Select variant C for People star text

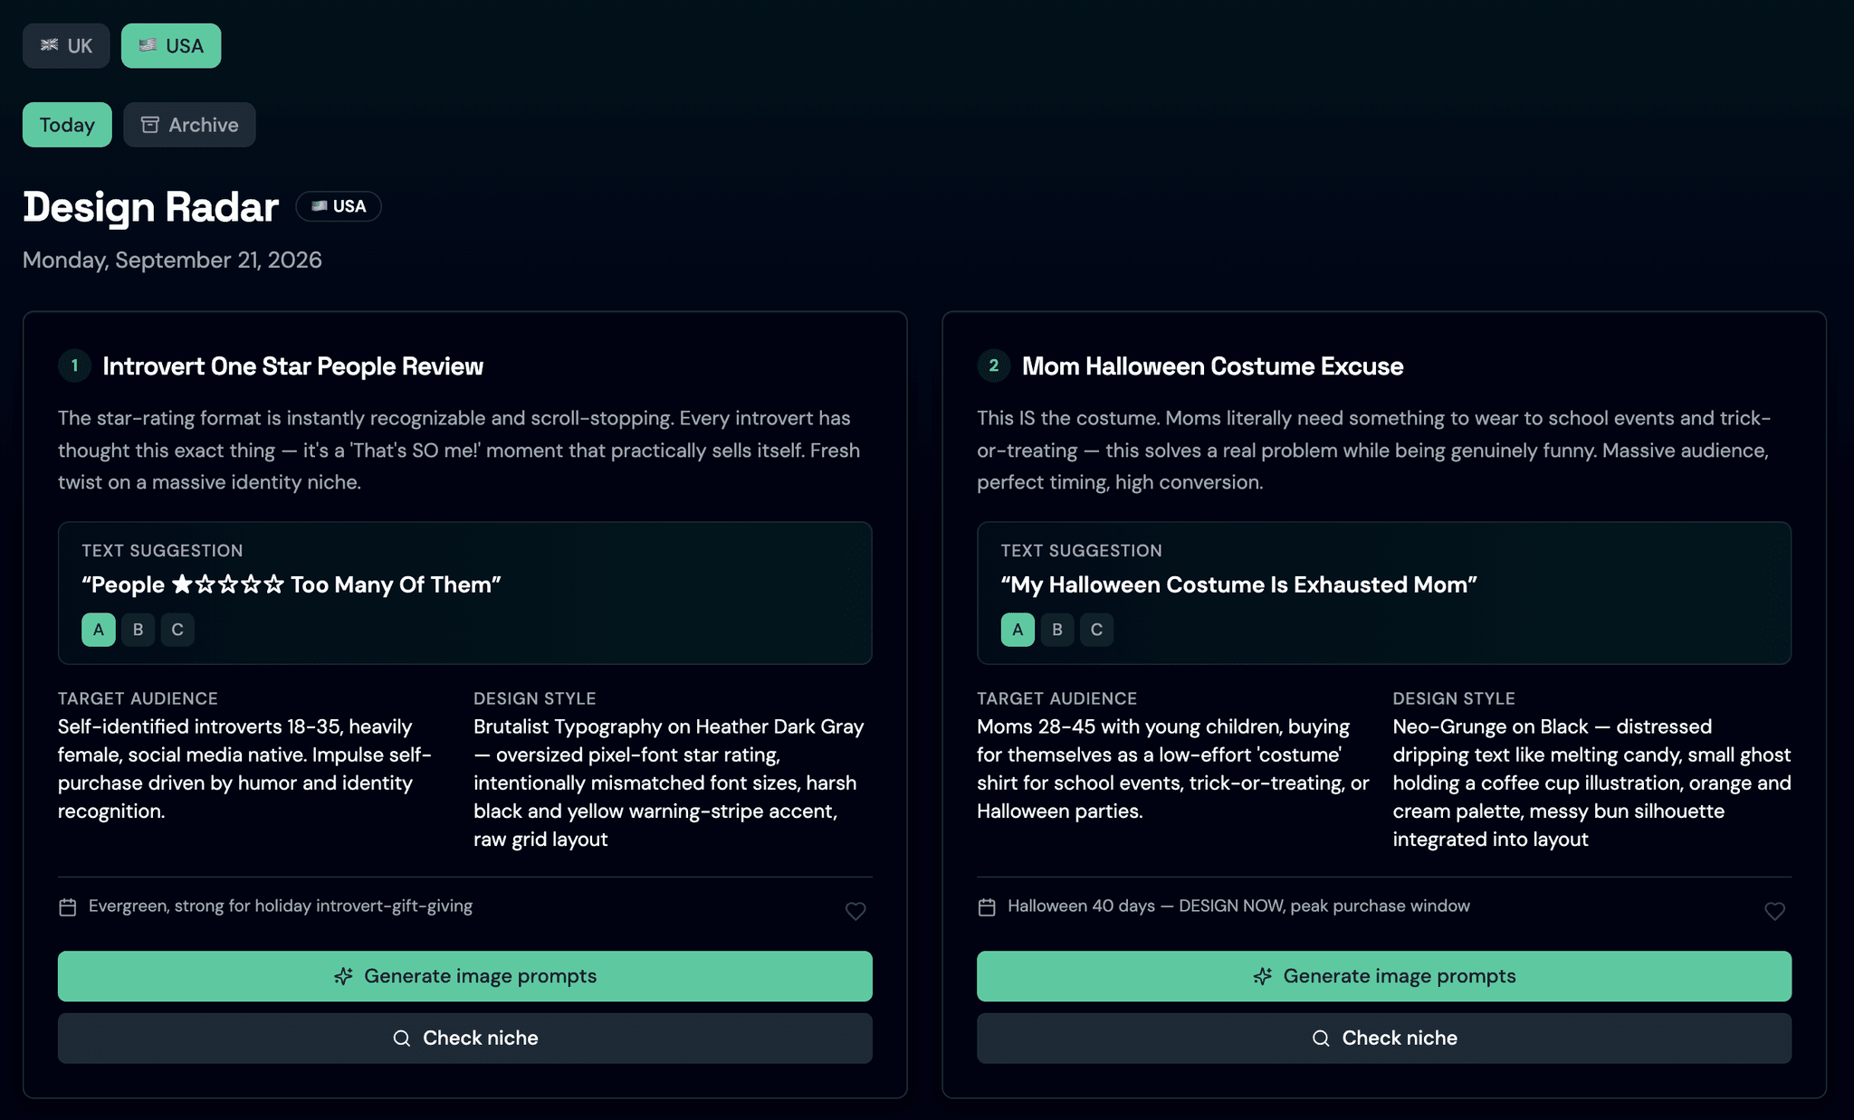click(x=177, y=630)
